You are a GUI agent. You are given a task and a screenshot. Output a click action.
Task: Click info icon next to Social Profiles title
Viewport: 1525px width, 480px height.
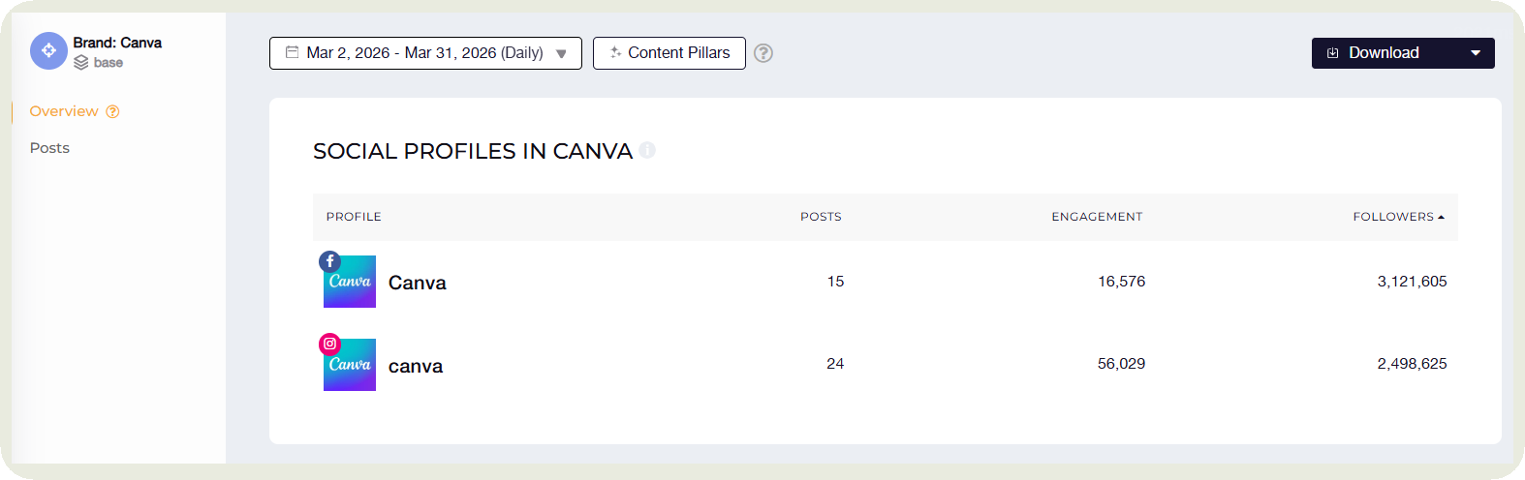(x=647, y=150)
